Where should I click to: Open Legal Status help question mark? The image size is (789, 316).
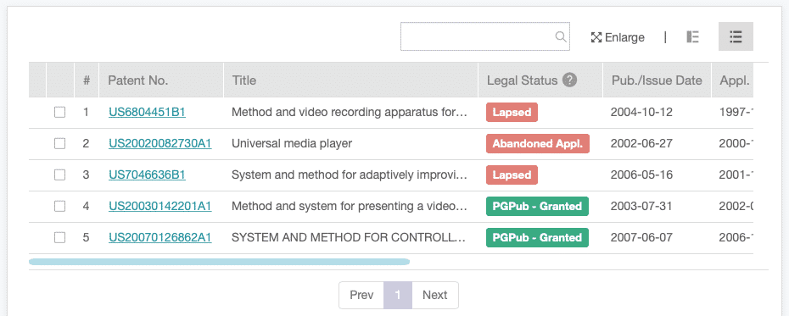coord(569,80)
